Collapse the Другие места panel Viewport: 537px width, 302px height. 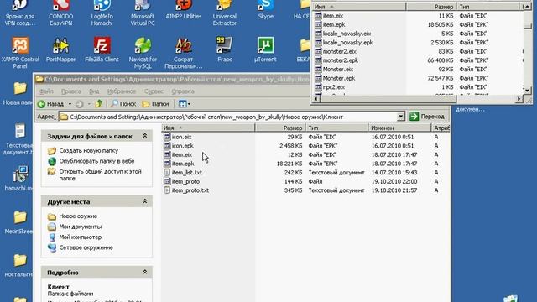[145, 201]
